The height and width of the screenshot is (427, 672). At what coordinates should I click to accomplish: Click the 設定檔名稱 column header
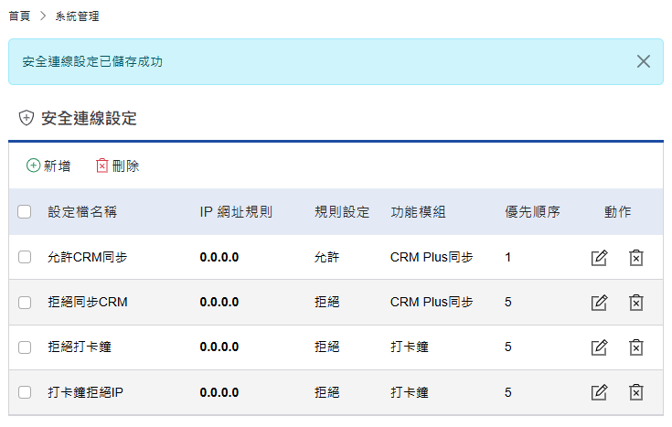(x=82, y=212)
